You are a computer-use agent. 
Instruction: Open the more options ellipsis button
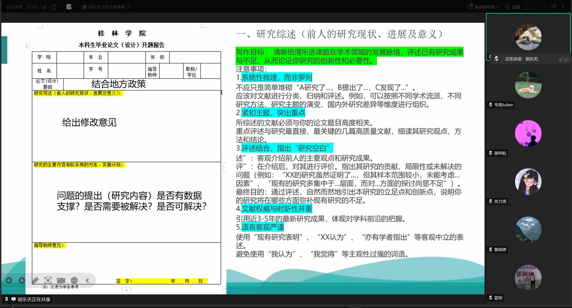click(74, 280)
